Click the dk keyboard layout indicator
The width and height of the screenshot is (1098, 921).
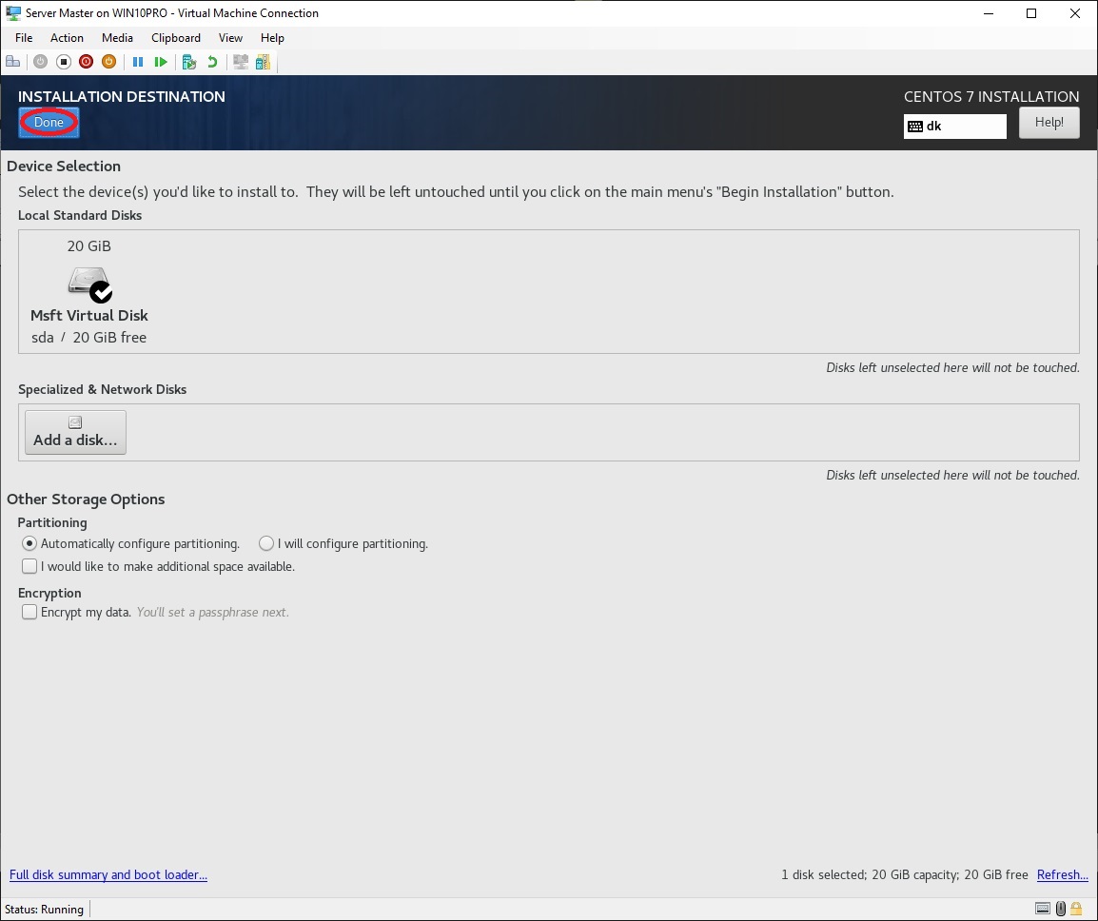coord(954,127)
